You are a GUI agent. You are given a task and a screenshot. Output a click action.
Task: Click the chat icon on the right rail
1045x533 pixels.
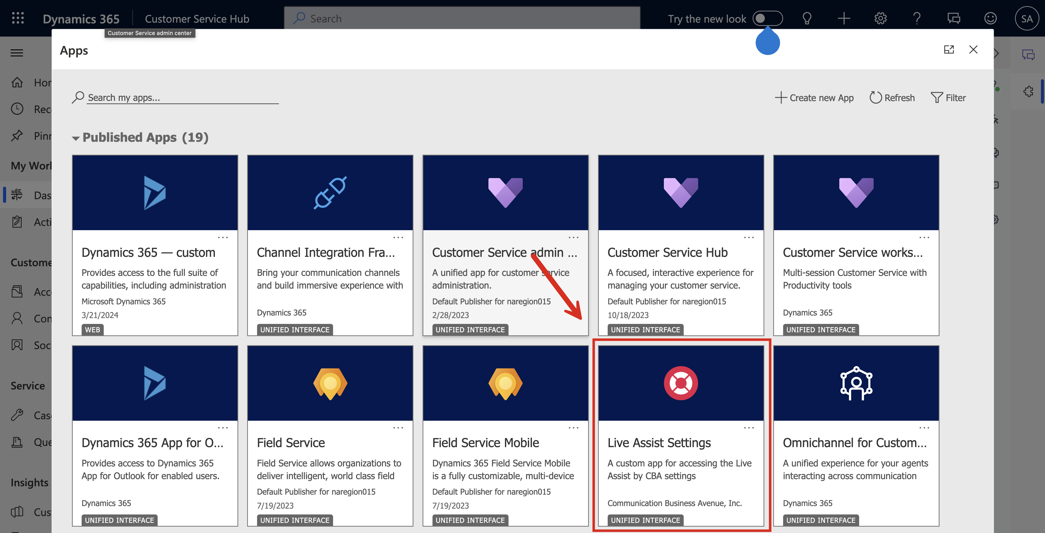[1028, 54]
